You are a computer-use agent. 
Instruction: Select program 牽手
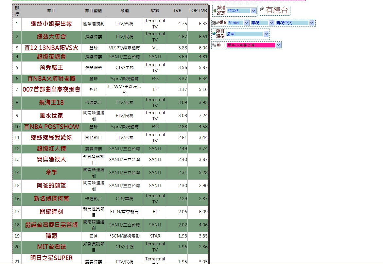tap(51, 172)
